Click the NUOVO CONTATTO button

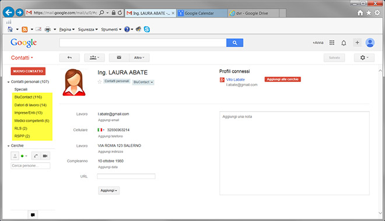click(x=28, y=71)
